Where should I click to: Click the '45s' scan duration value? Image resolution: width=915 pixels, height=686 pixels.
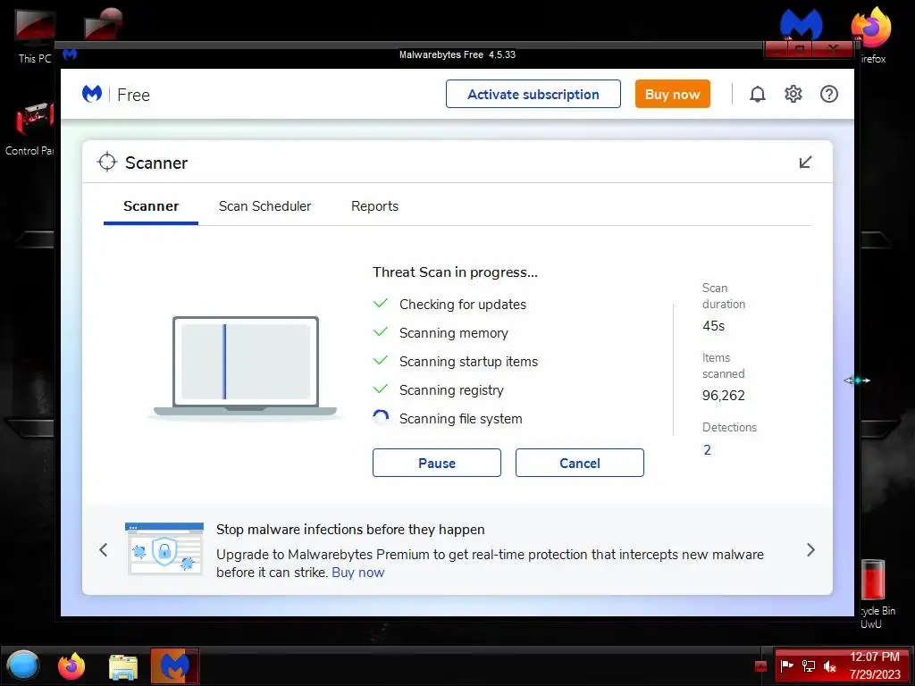point(714,326)
